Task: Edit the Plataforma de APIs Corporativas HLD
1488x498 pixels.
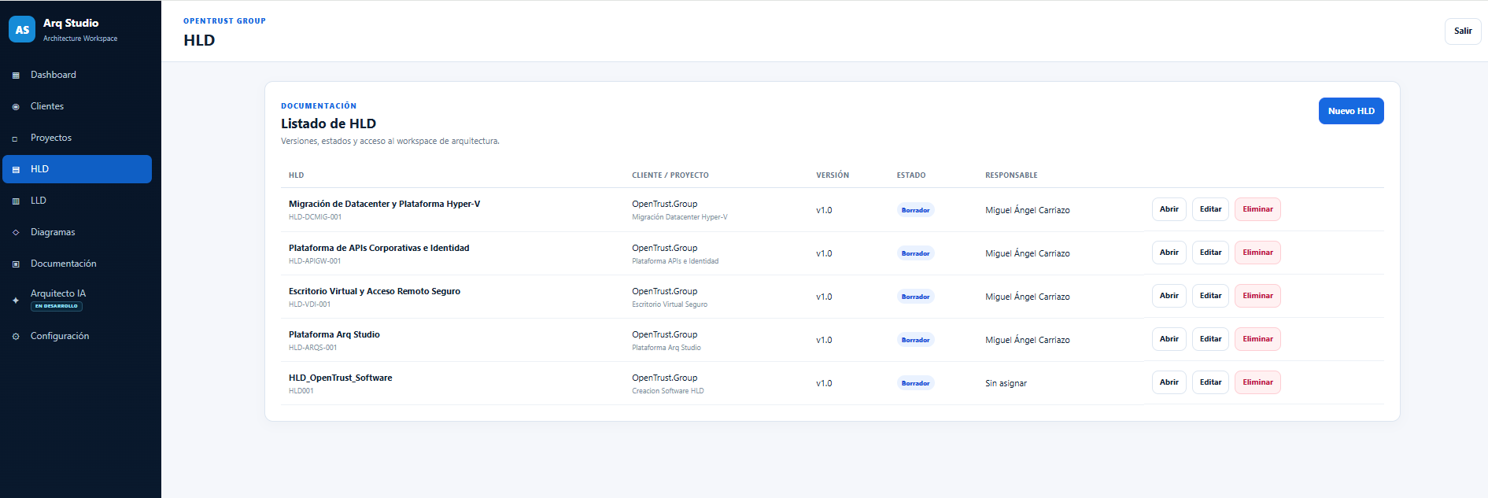Action: [x=1210, y=253]
